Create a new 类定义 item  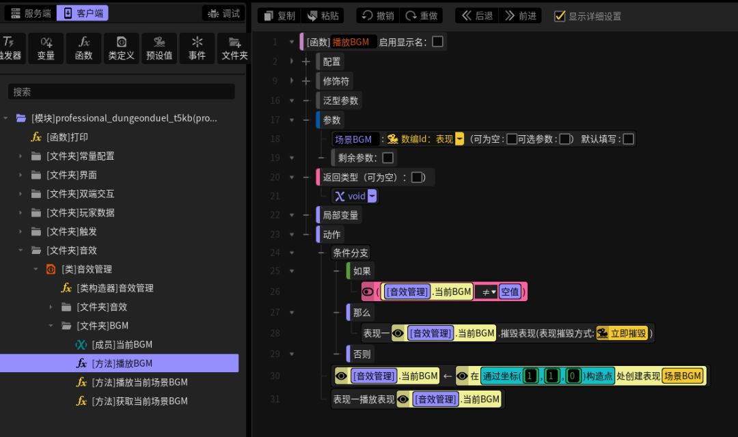pos(122,48)
